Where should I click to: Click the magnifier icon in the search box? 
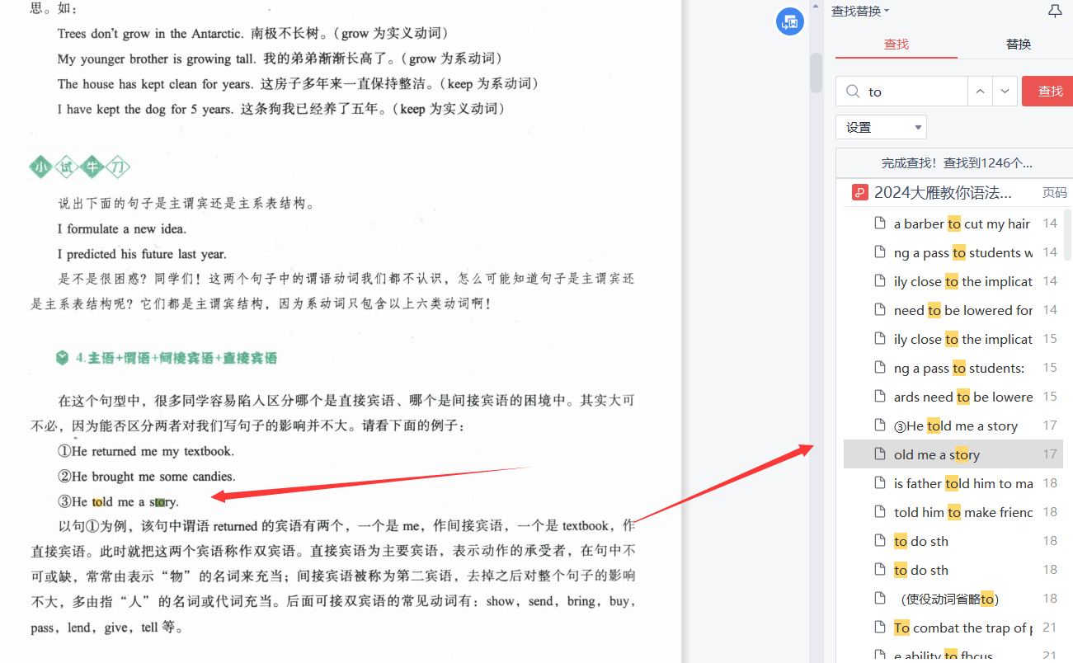[854, 92]
